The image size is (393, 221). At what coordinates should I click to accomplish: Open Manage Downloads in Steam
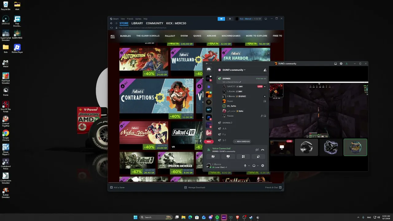pyautogui.click(x=195, y=187)
